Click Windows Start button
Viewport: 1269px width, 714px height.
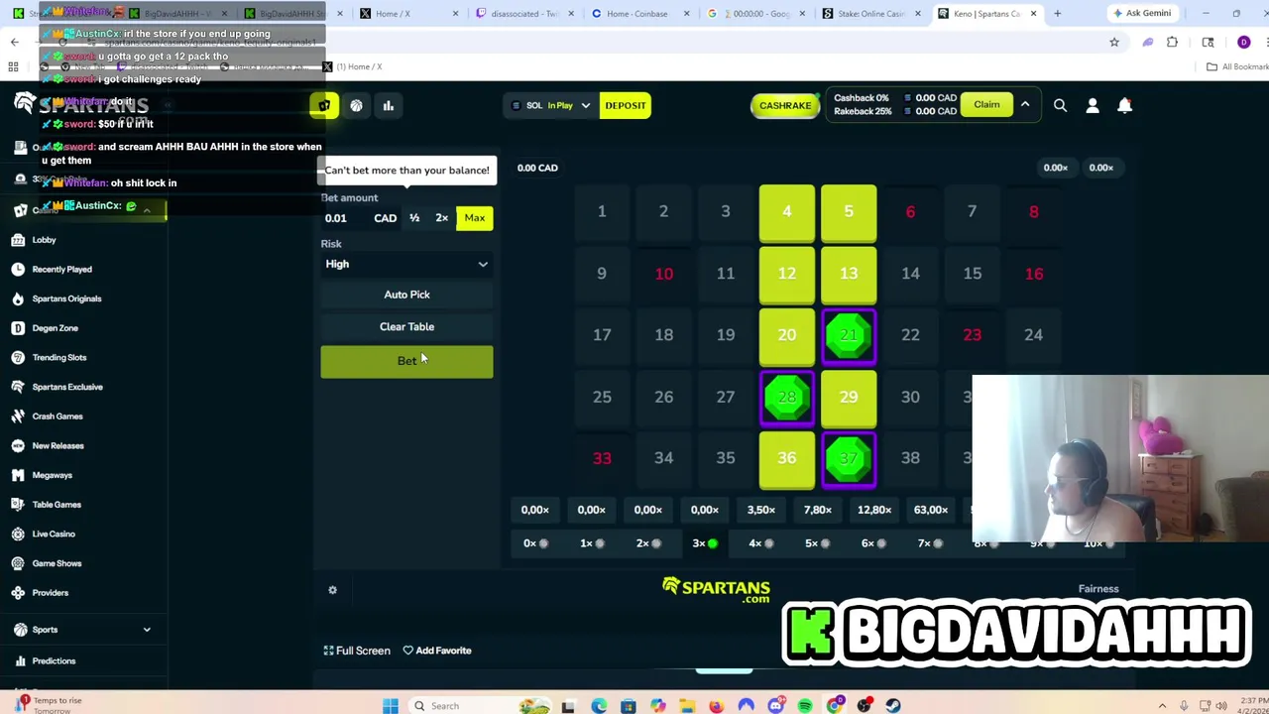tap(391, 706)
